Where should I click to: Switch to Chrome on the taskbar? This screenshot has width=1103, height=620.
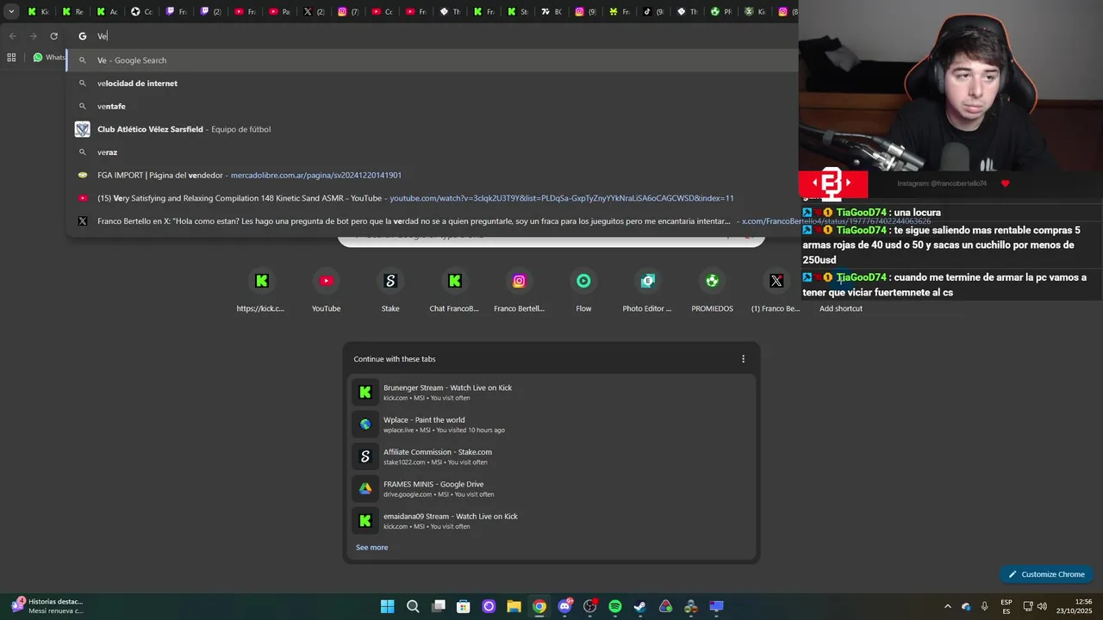tap(539, 606)
